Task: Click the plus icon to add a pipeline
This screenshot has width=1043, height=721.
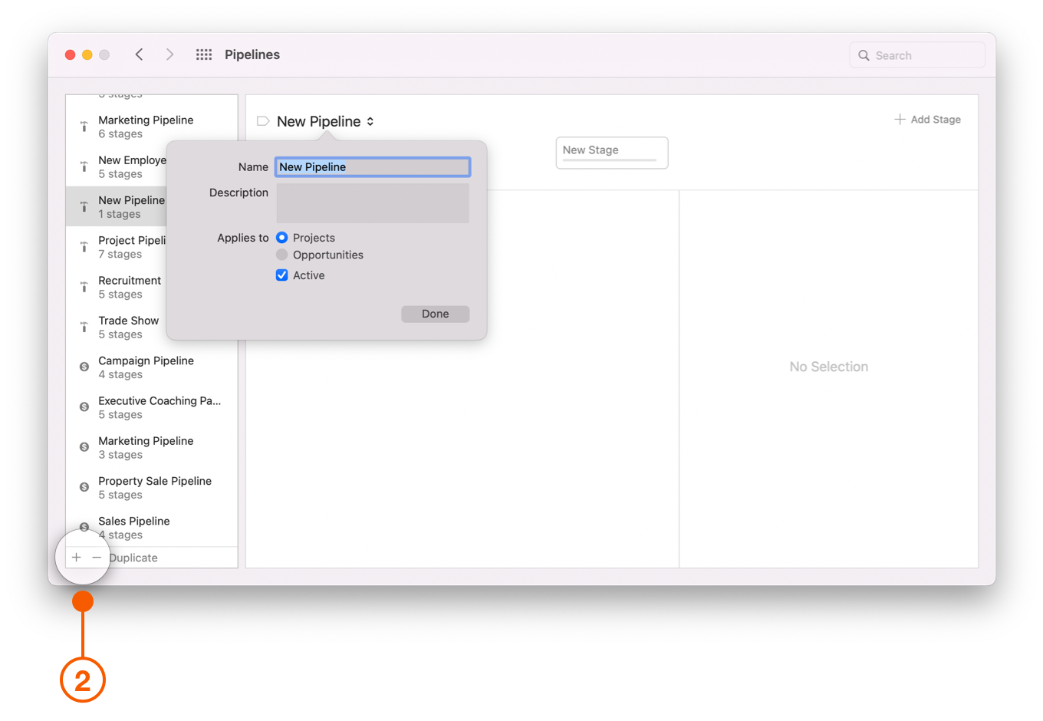Action: click(75, 557)
